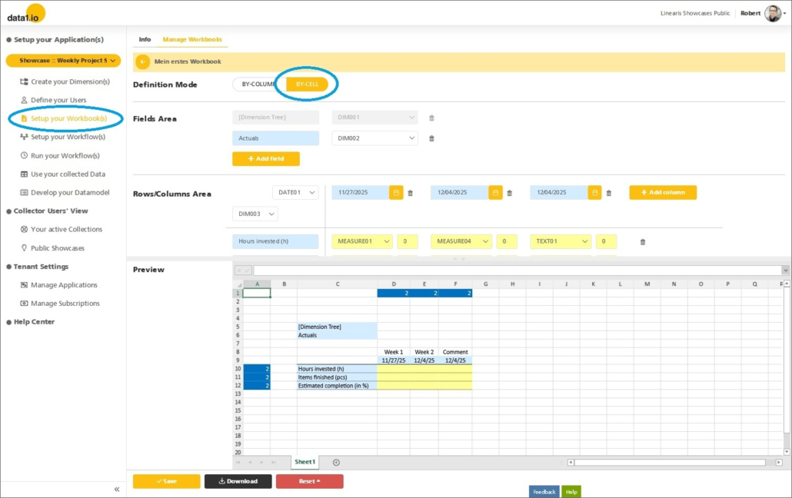Screen dimensions: 792x498
Task: Click the back arrow beside Mein erstes Workbook
Action: (x=142, y=62)
